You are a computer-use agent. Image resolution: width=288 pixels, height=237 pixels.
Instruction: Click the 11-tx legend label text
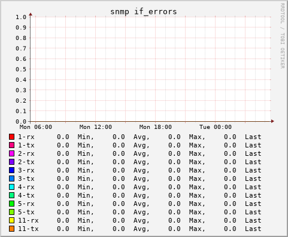pyautogui.click(x=28, y=229)
